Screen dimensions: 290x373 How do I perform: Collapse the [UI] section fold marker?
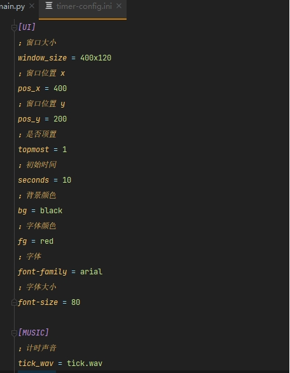tap(14, 28)
